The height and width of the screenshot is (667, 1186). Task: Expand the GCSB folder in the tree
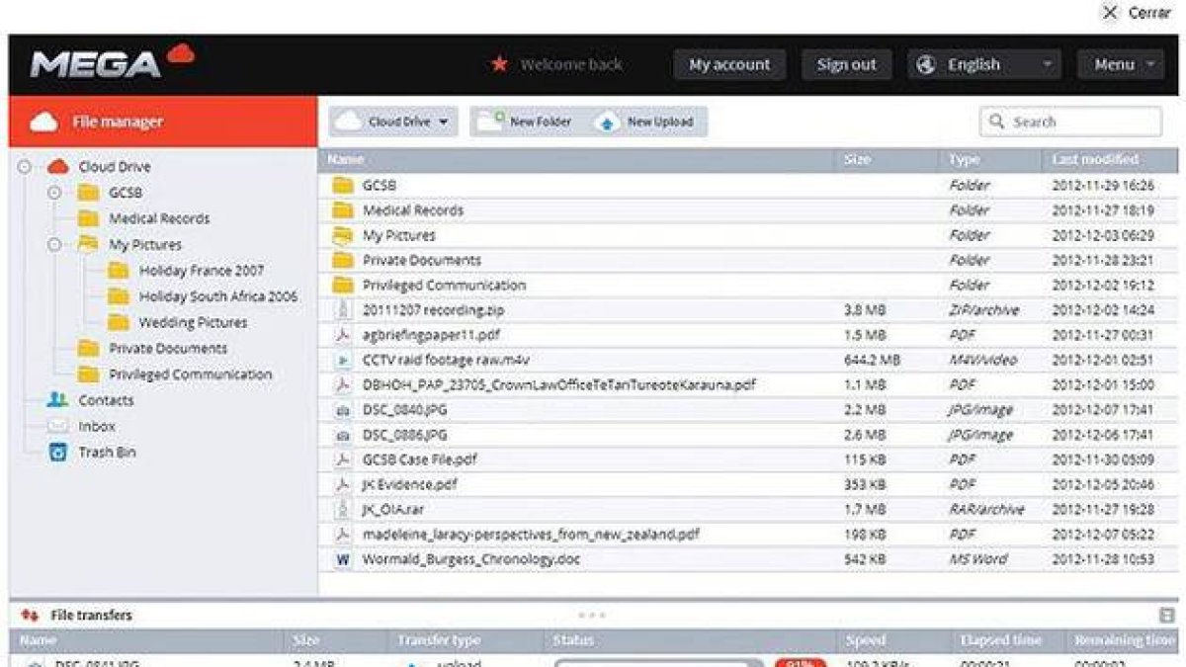54,193
